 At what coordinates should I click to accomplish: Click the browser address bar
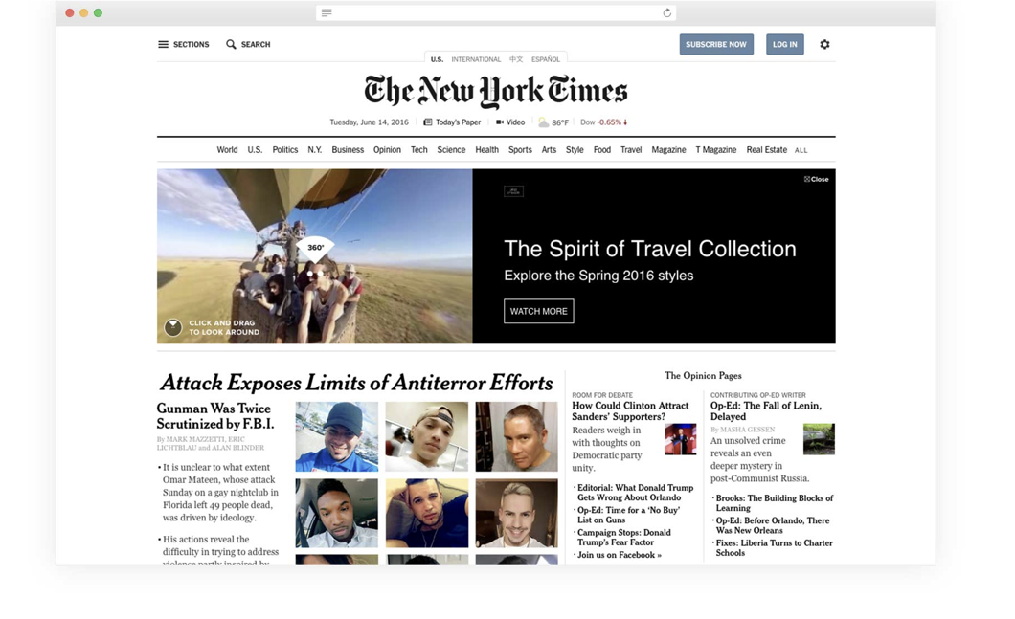(x=496, y=13)
